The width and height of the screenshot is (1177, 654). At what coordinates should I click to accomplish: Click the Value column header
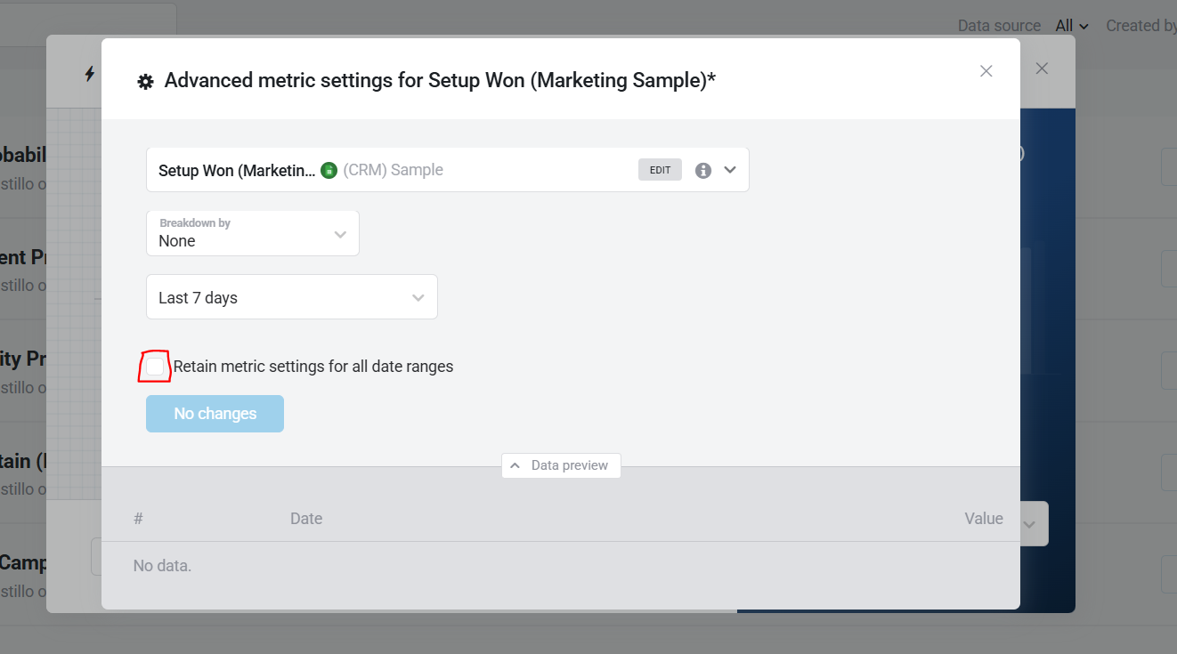(983, 519)
